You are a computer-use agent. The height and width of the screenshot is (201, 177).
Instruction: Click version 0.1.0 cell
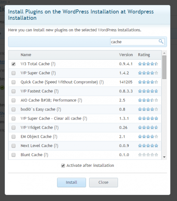coord(124,155)
